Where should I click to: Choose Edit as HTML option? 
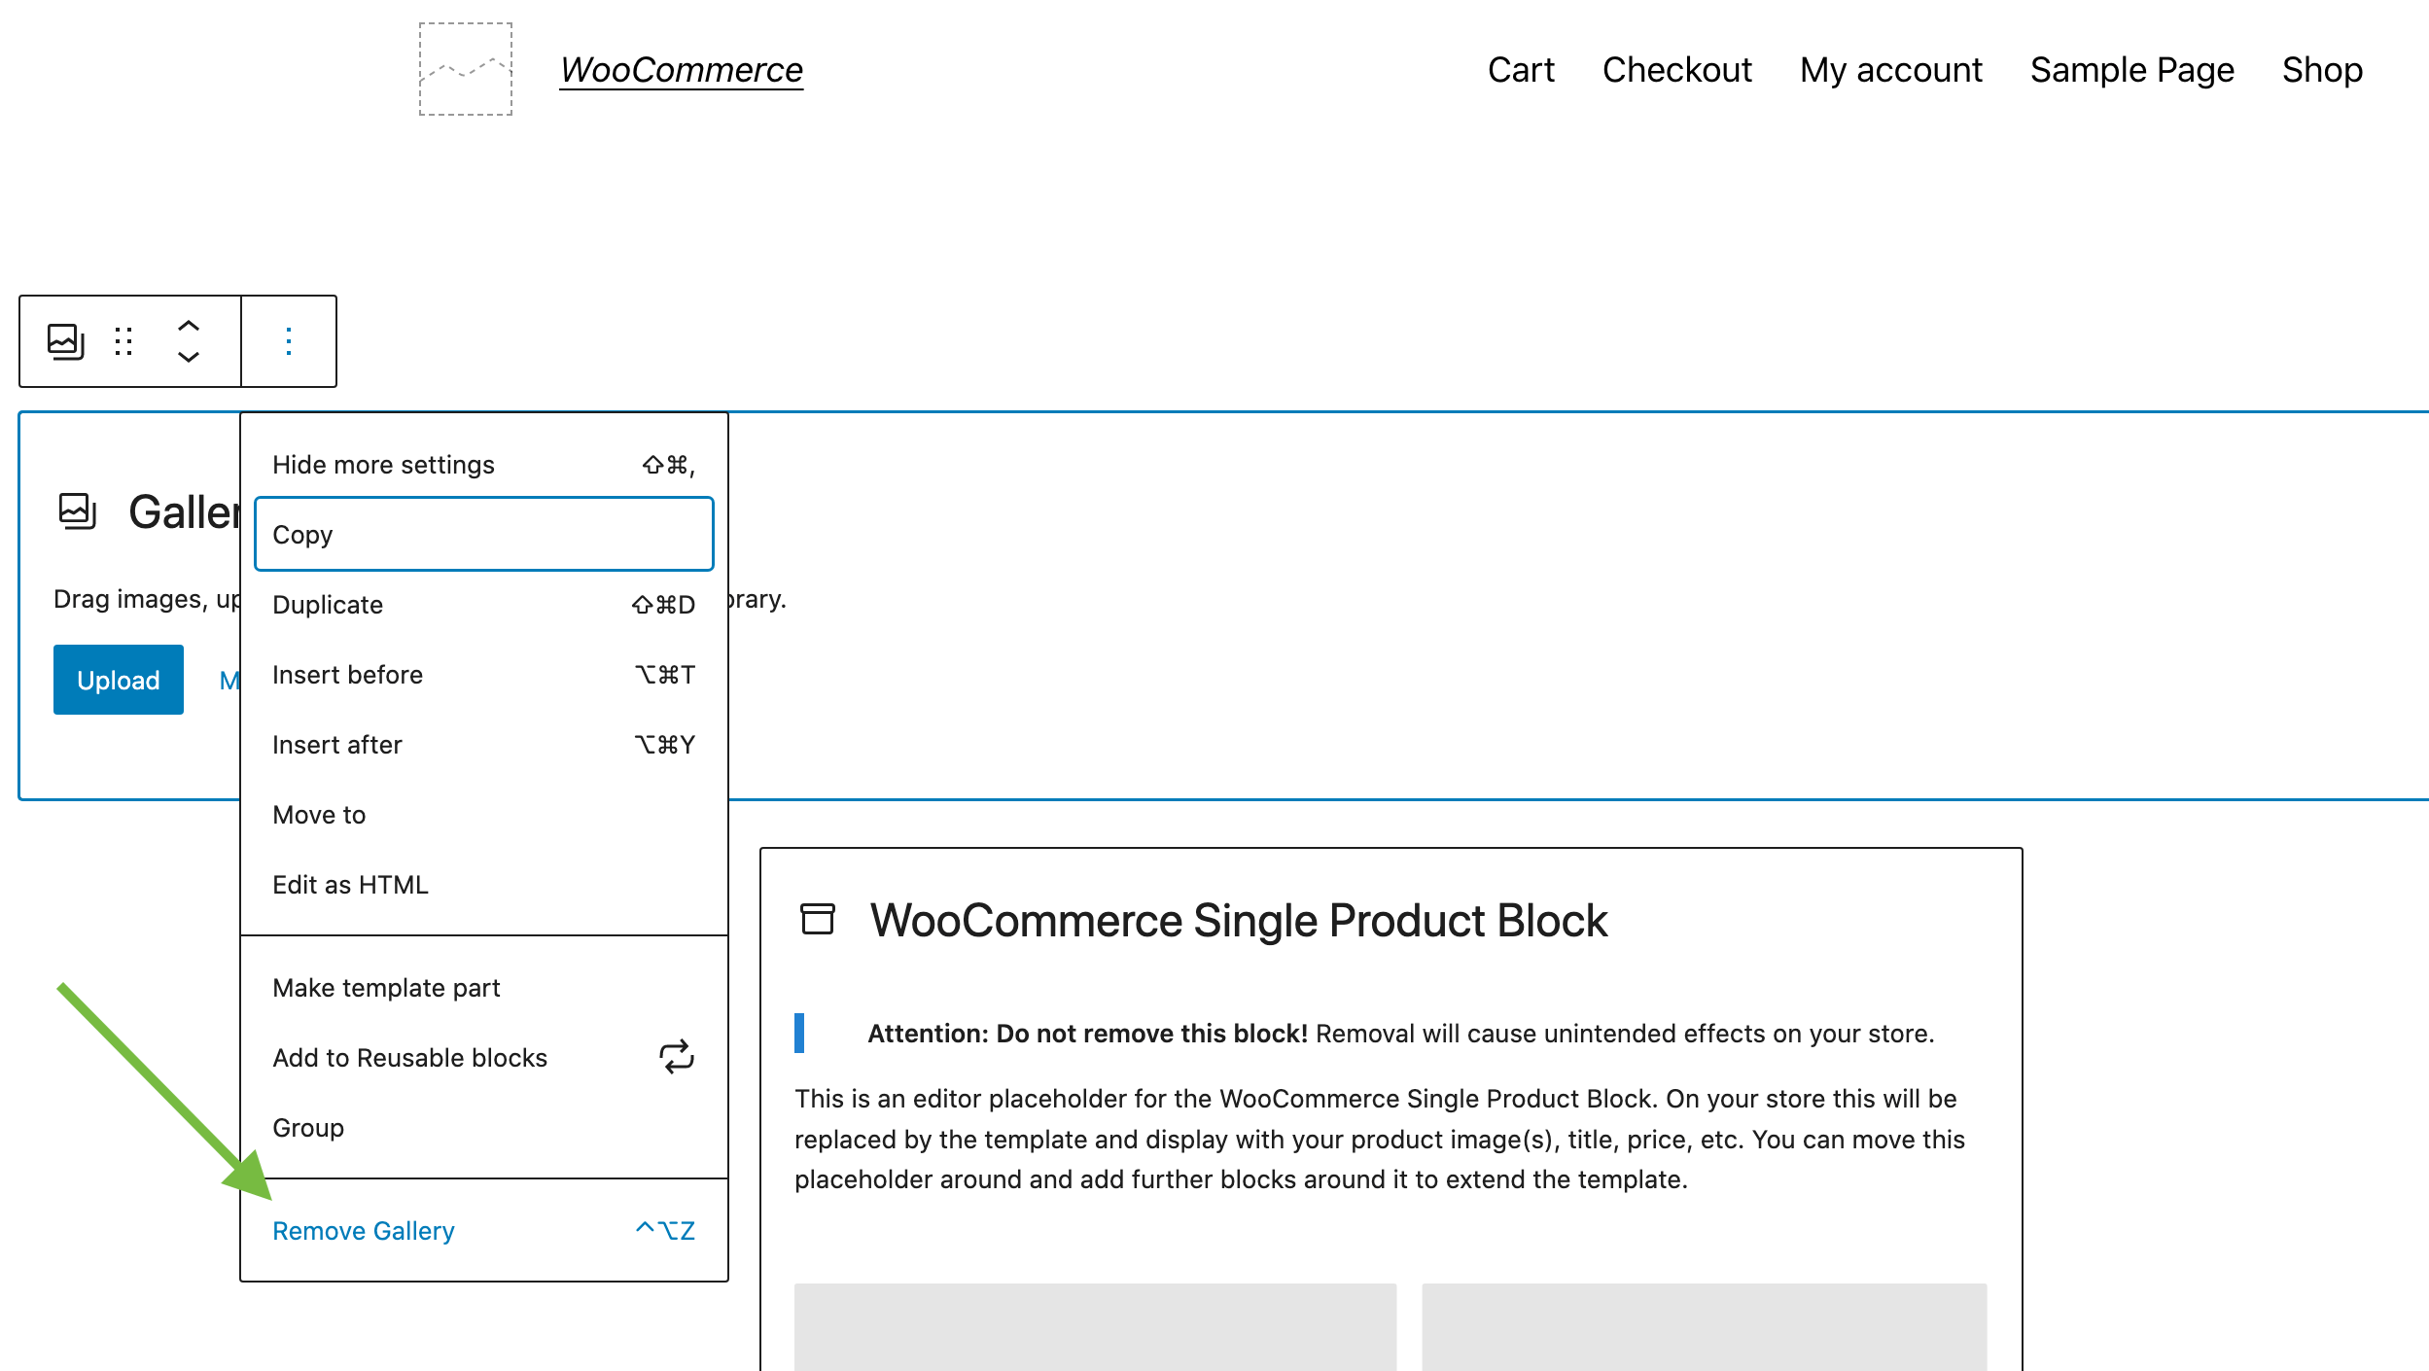point(350,883)
